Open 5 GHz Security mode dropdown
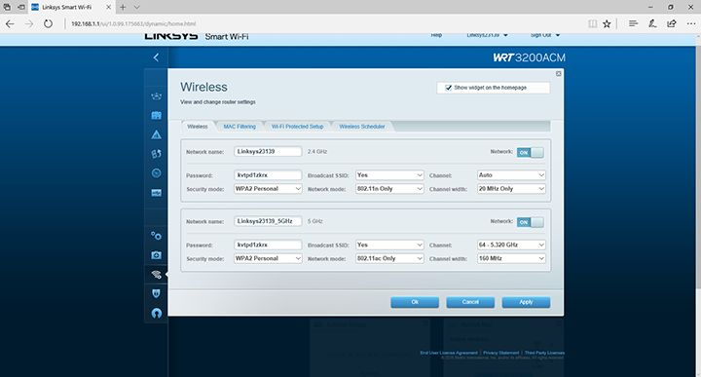The image size is (701, 377). 268,258
